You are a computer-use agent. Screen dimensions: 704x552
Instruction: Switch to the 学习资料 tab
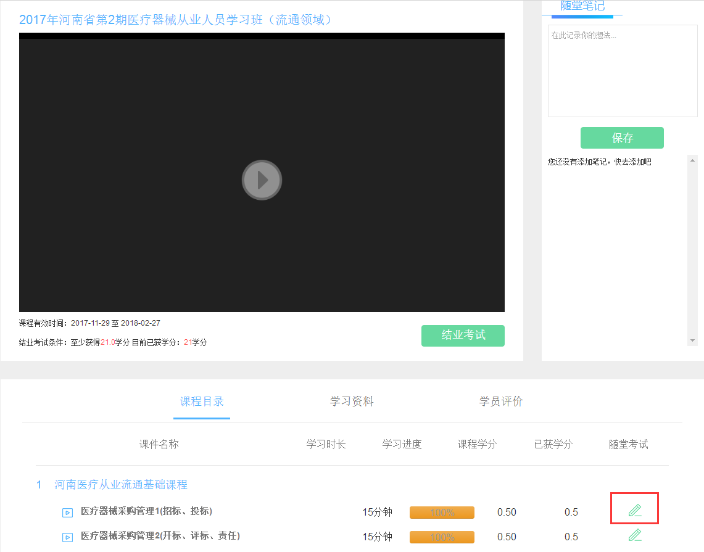point(352,402)
